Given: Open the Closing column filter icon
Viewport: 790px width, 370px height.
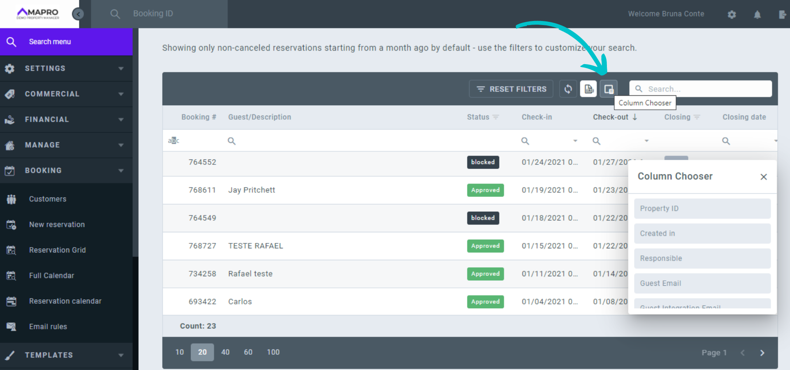Looking at the screenshot, I should [697, 117].
